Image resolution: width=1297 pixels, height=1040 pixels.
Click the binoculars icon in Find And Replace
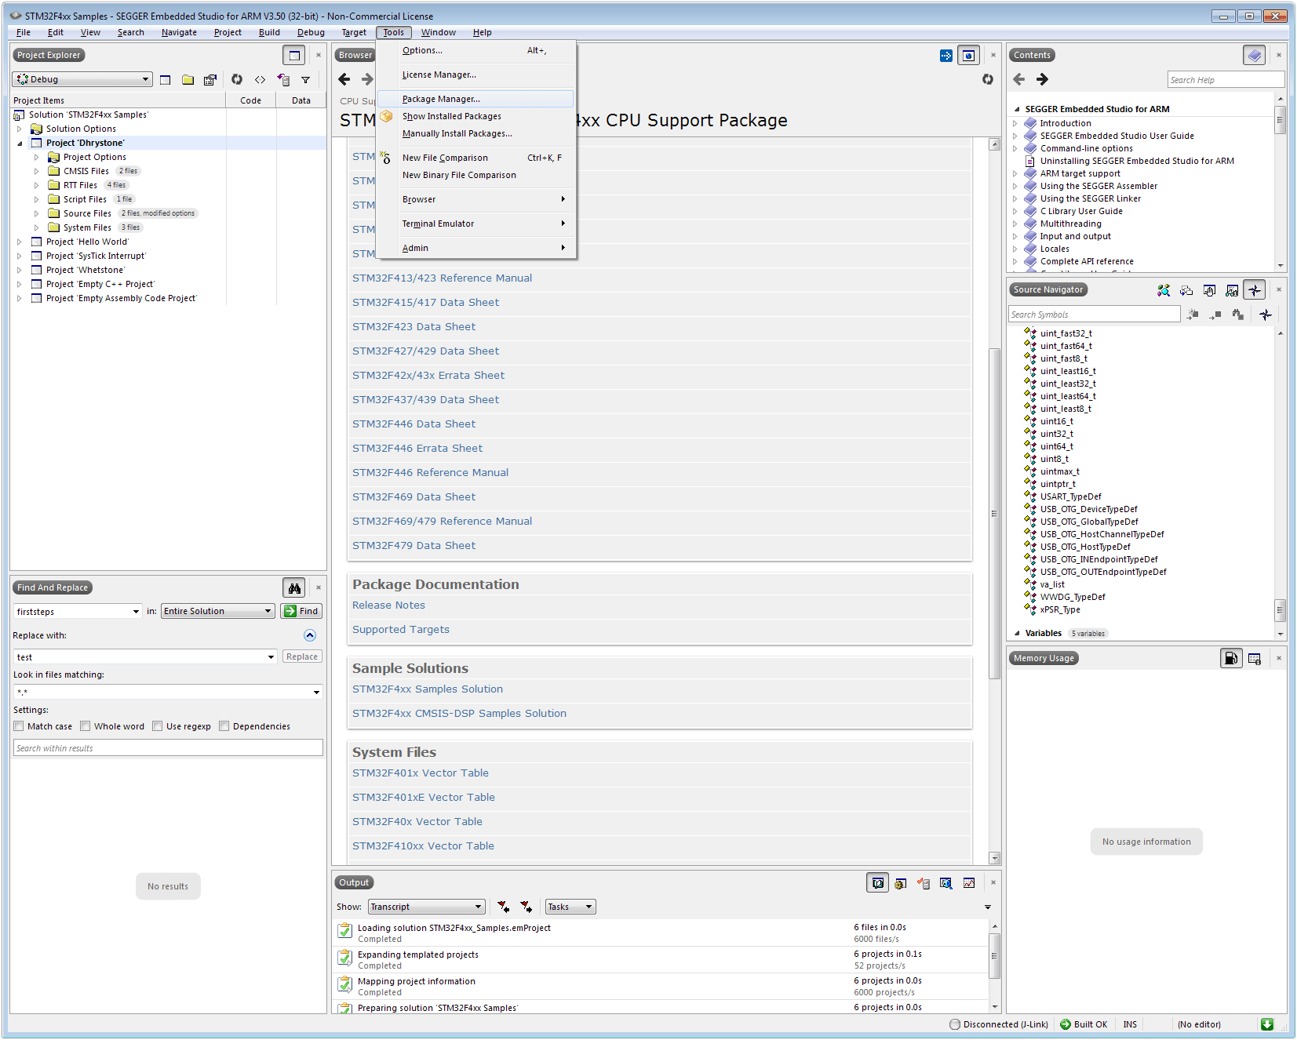pyautogui.click(x=294, y=588)
